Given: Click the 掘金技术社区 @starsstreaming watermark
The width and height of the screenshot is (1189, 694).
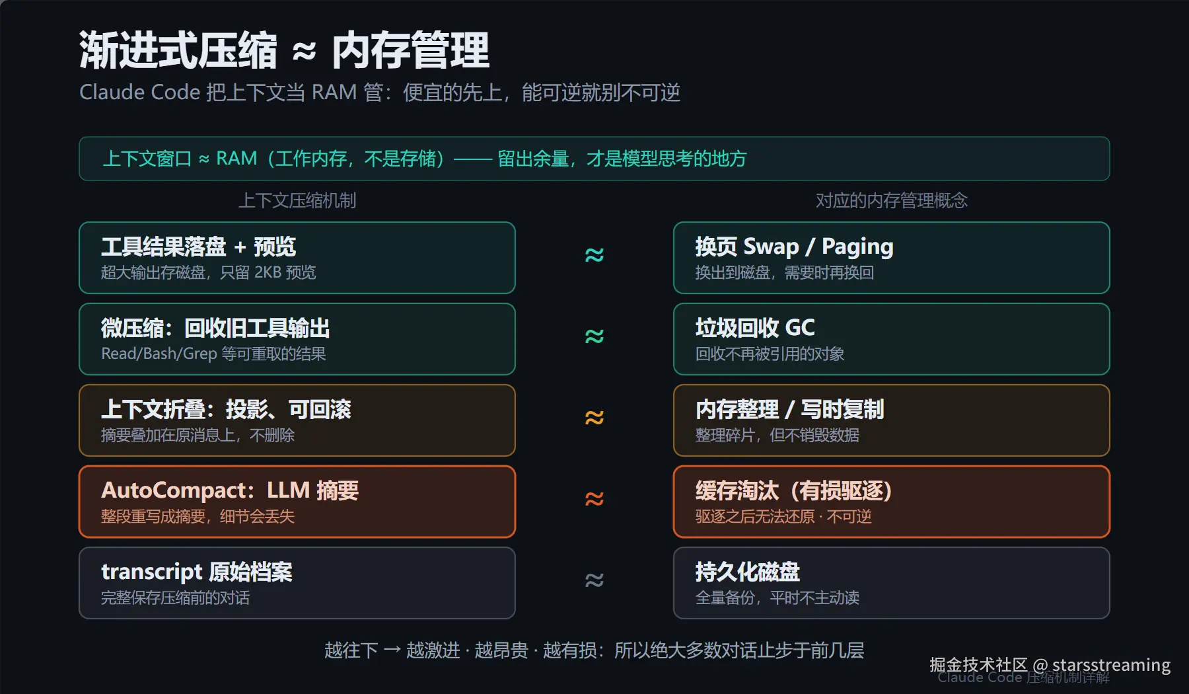Looking at the screenshot, I should tap(1050, 665).
